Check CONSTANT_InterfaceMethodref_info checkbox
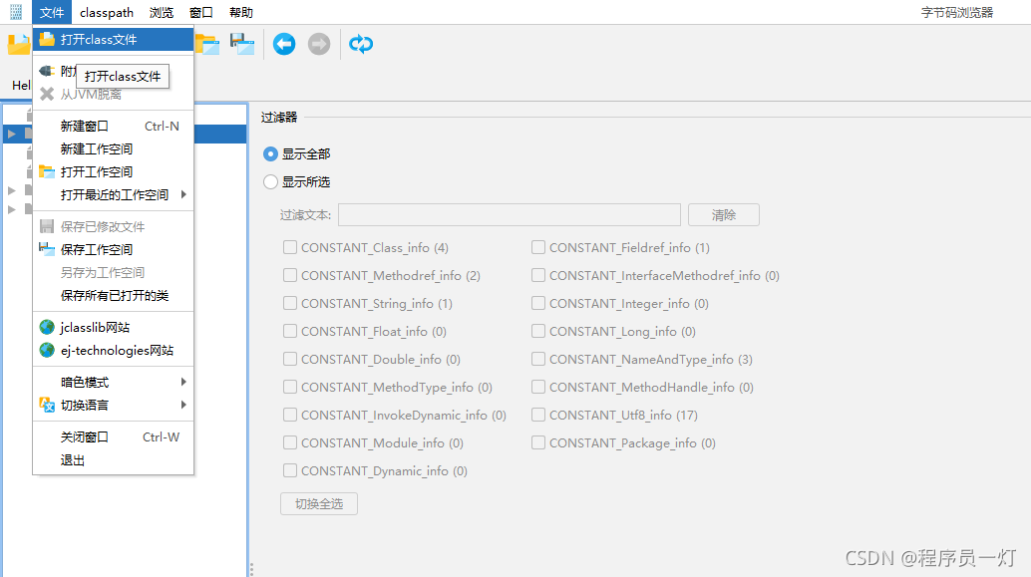Viewport: 1031px width, 577px height. (x=538, y=275)
